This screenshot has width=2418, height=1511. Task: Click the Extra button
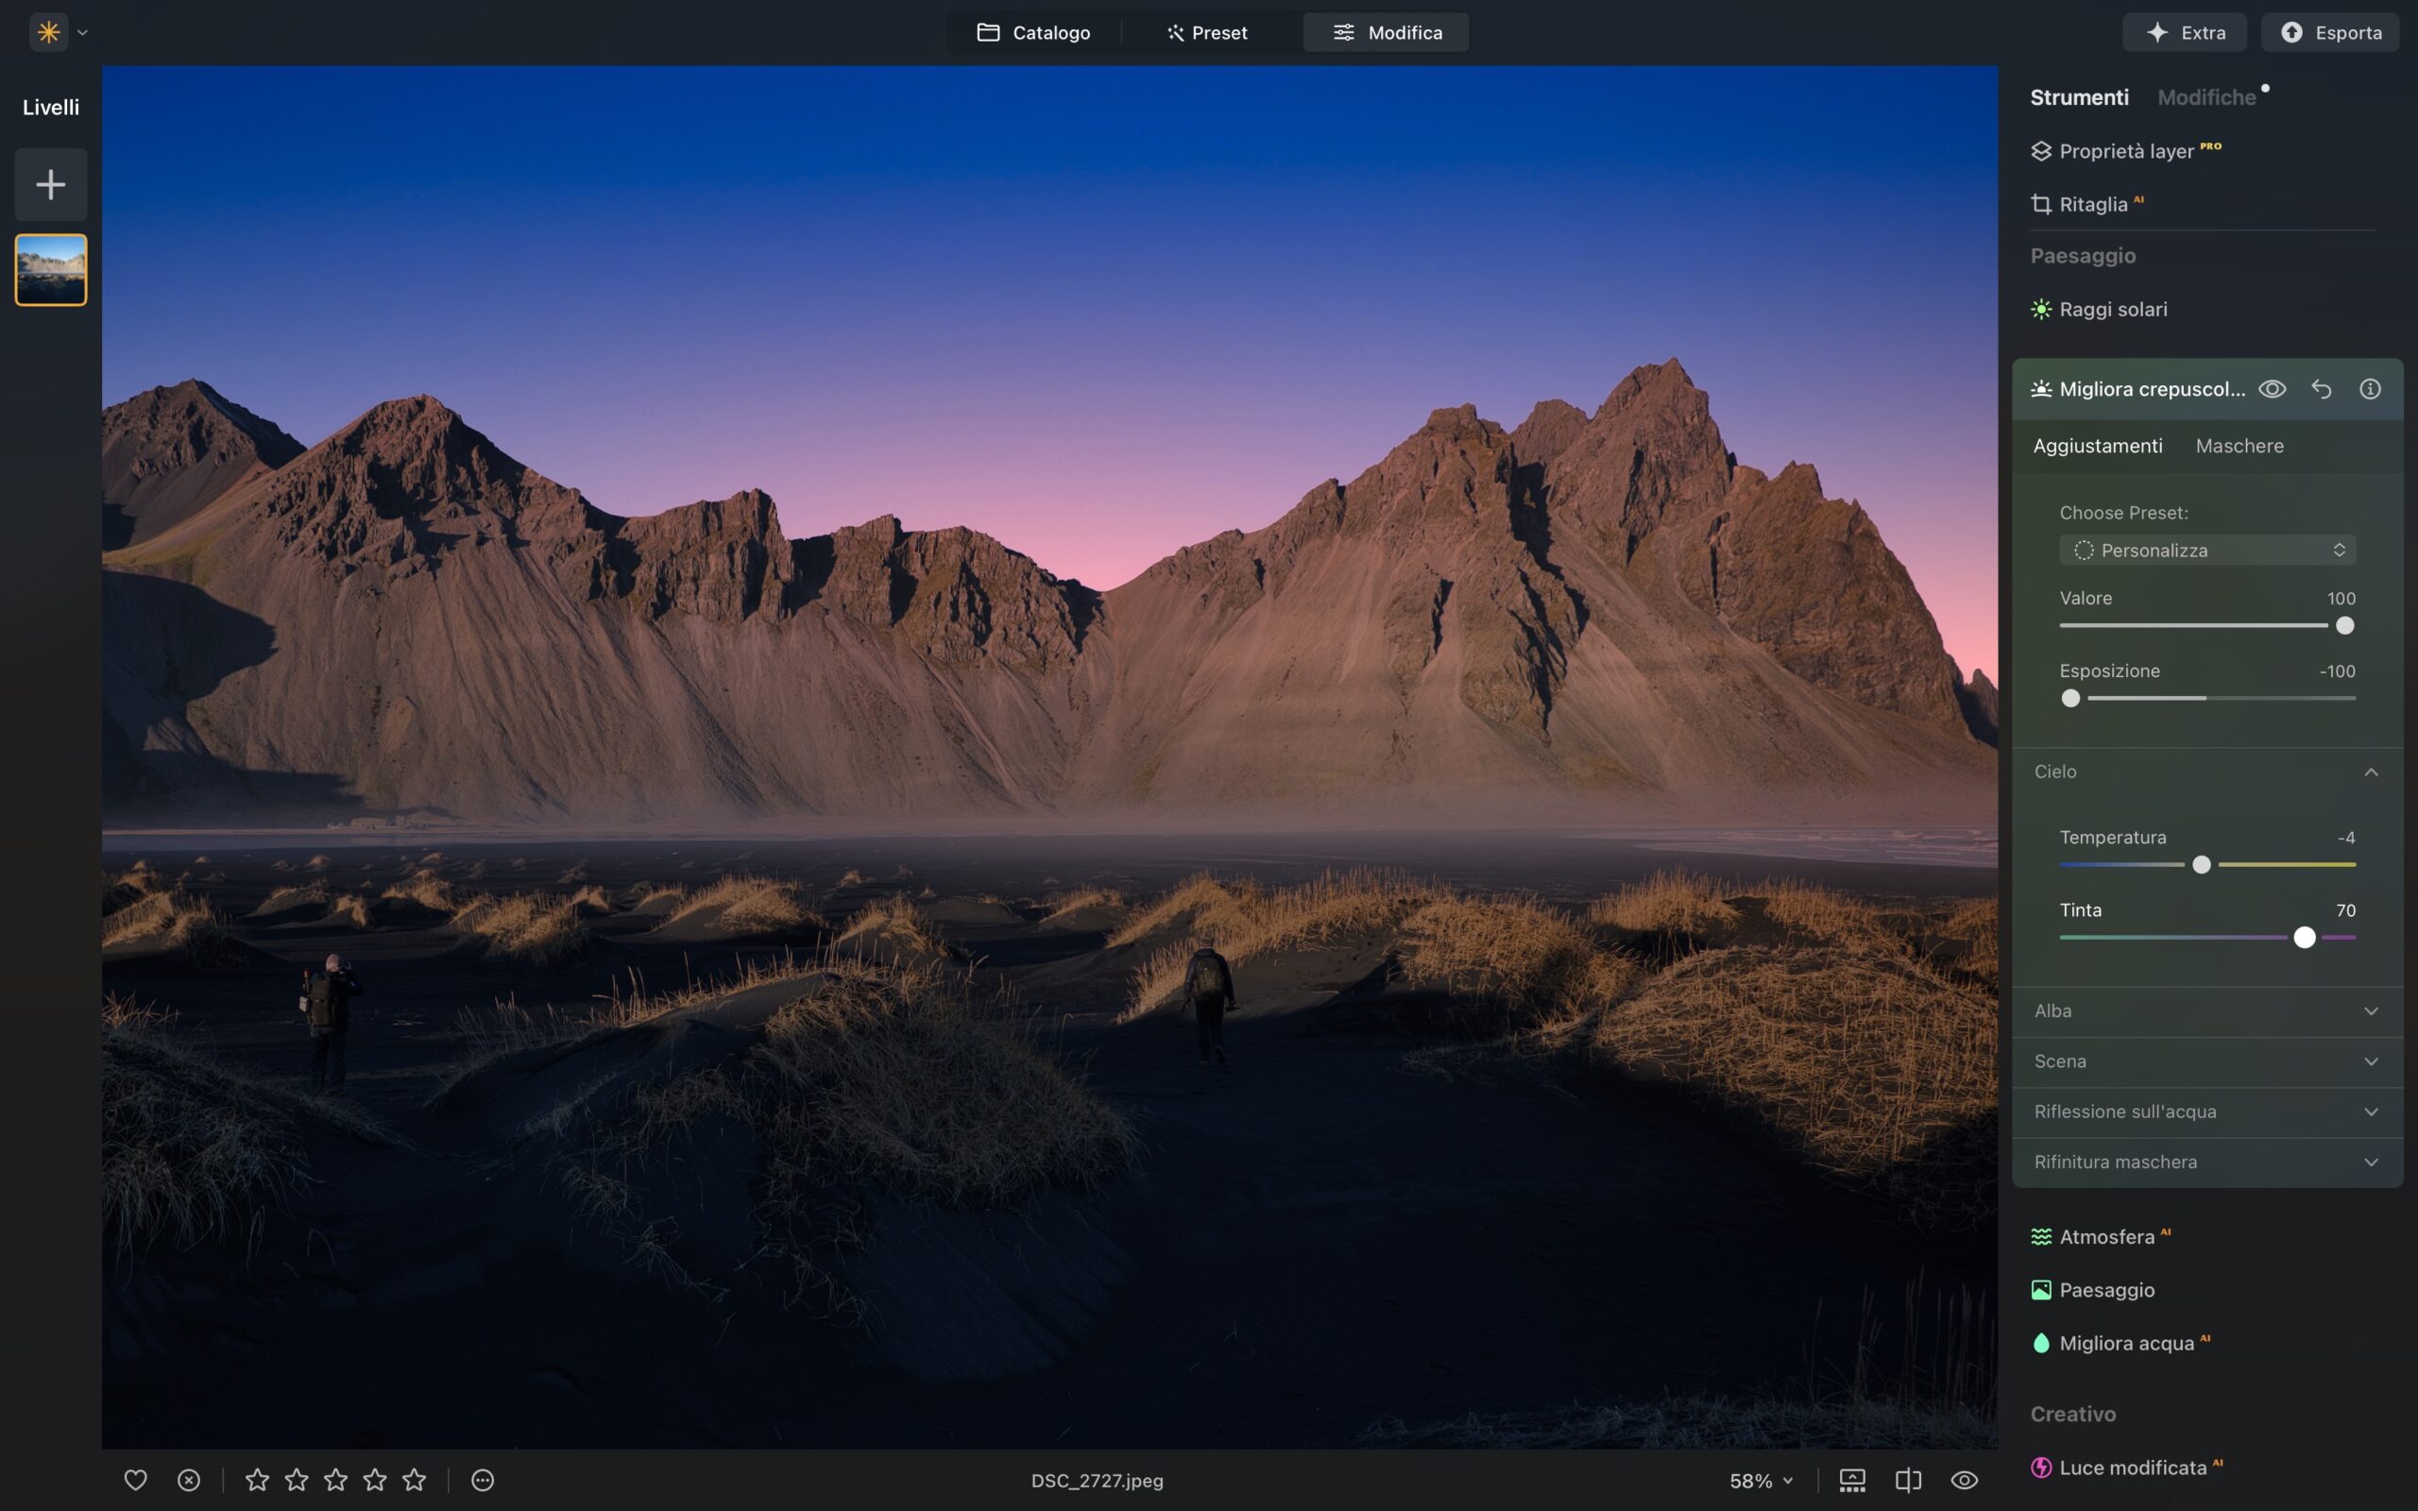pos(2186,32)
